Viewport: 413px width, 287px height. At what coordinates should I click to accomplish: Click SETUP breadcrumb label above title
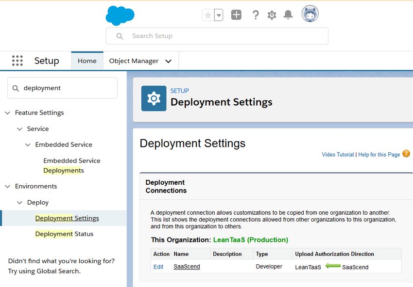tap(179, 91)
